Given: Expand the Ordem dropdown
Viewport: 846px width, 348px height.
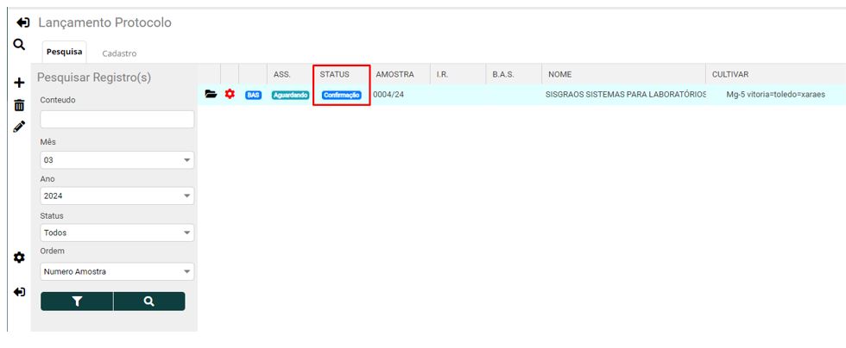Looking at the screenshot, I should coord(117,271).
